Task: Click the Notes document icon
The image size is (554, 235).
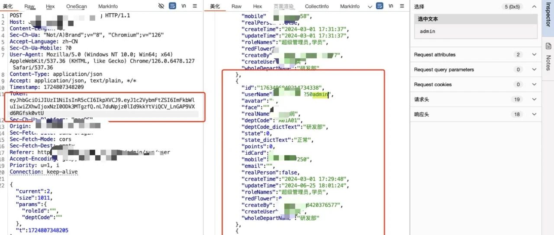Action: coord(548,46)
